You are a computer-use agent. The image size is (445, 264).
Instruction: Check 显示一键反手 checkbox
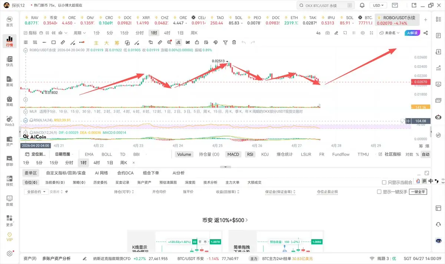coord(379,192)
